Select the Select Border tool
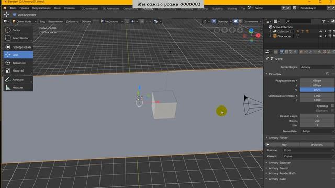This screenshot has height=188, width=335. [18, 38]
